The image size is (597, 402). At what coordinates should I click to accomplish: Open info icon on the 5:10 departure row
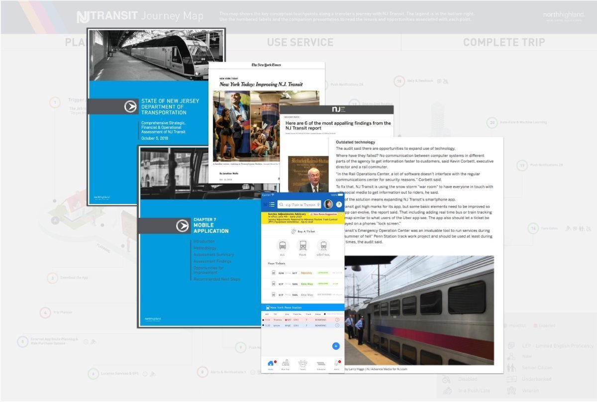pyautogui.click(x=337, y=325)
